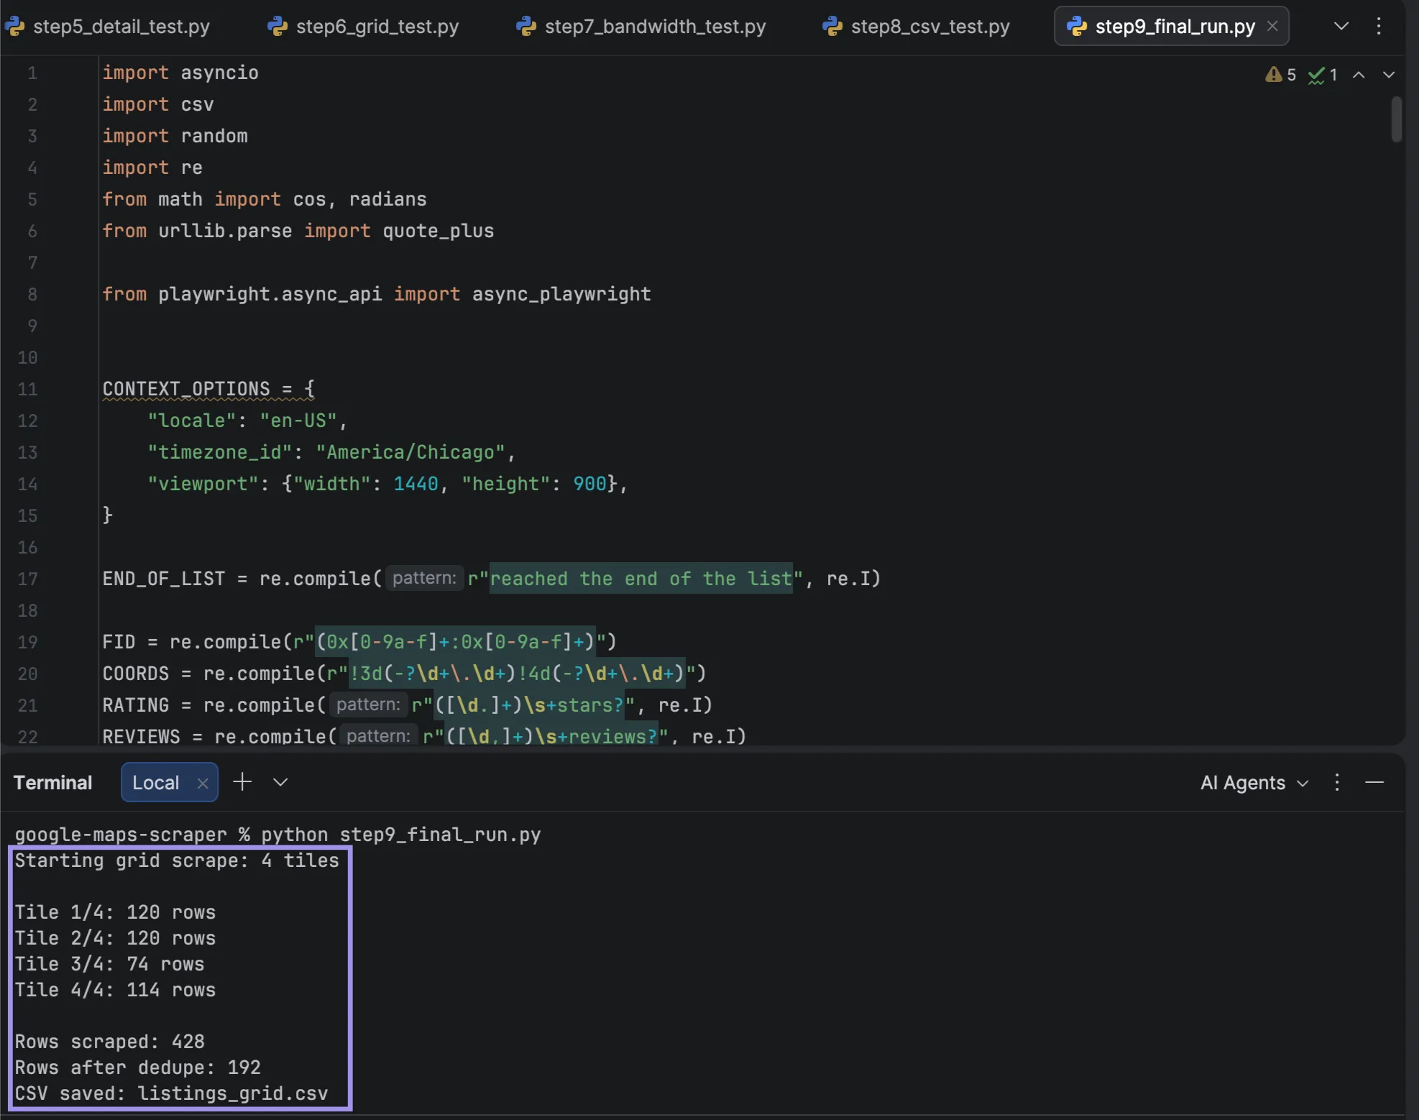Add a new terminal tab

click(242, 781)
